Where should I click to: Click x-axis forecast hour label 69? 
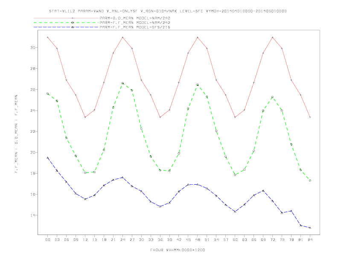pos(263,240)
